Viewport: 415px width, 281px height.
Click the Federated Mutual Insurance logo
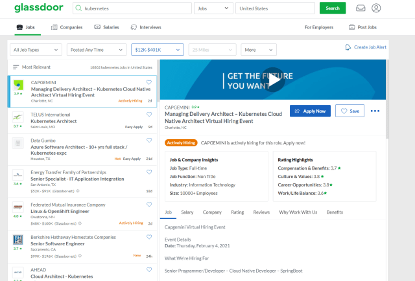tap(18, 207)
